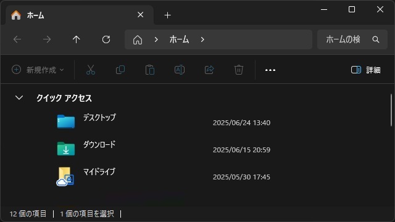Select the ダウンロード folder icon
Screen dimensions: 395x222
(66, 149)
